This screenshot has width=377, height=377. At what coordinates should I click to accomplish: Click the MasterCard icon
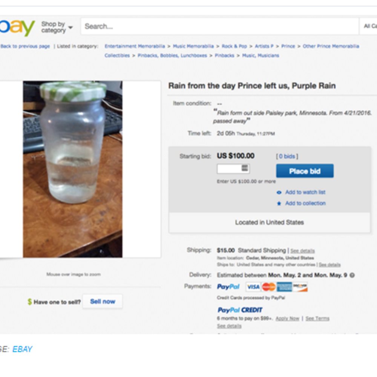[x=268, y=287]
